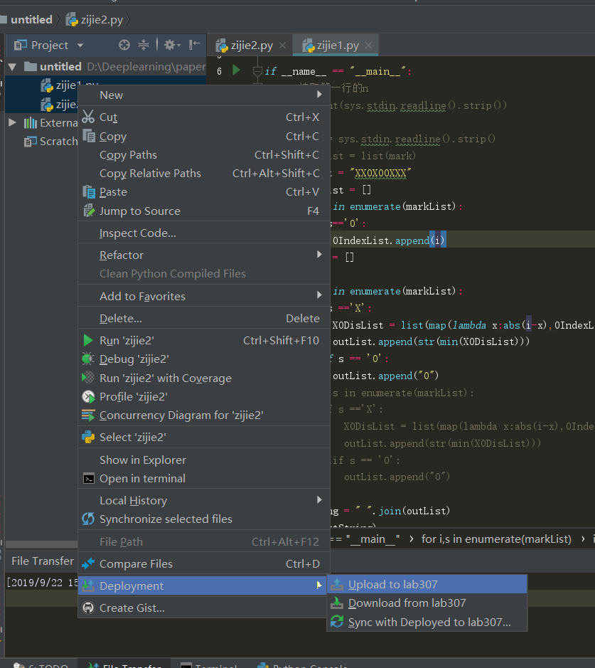Choose Compare Files entry
This screenshot has height=668, width=595.
pyautogui.click(x=204, y=563)
